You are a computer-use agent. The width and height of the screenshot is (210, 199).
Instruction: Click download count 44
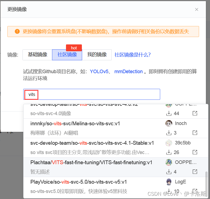pyautogui.click(x=176, y=113)
